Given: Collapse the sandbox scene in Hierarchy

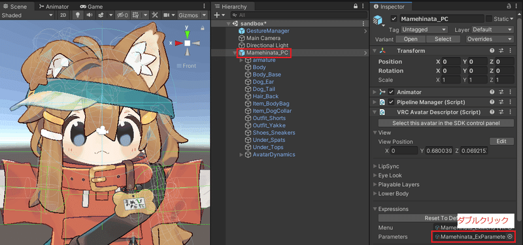Looking at the screenshot, I should 228,24.
